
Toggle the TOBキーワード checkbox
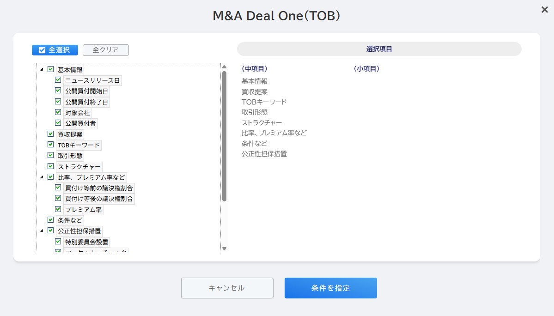[x=50, y=145]
